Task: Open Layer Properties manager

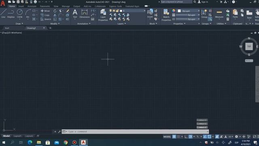Action: [x=103, y=15]
